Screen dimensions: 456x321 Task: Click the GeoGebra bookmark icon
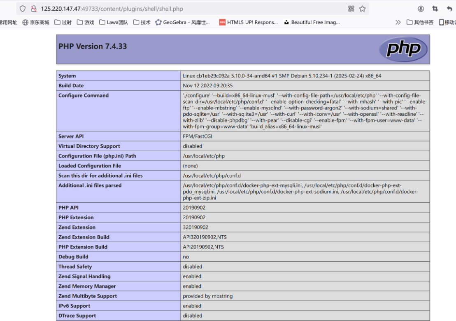coord(158,22)
